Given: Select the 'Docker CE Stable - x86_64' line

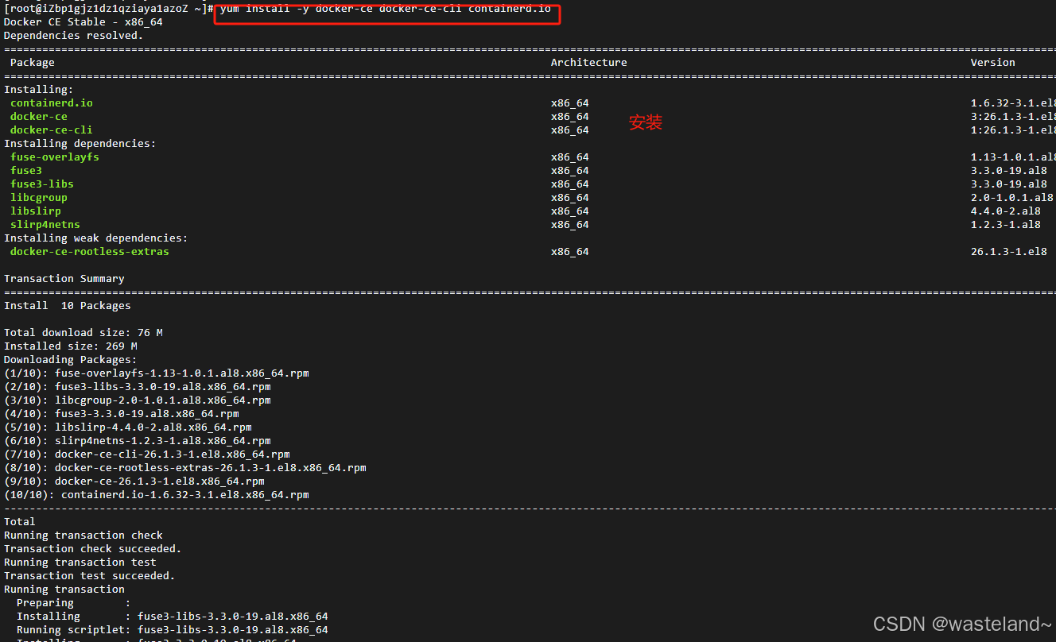Looking at the screenshot, I should pyautogui.click(x=83, y=22).
